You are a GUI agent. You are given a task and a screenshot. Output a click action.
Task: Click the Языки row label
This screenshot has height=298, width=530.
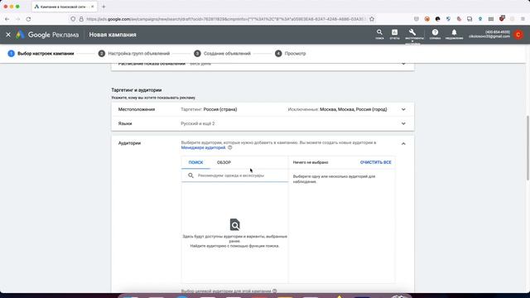point(125,123)
